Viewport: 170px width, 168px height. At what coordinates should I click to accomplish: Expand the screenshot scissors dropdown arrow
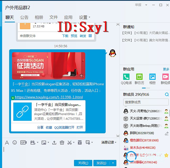[x=74, y=142]
